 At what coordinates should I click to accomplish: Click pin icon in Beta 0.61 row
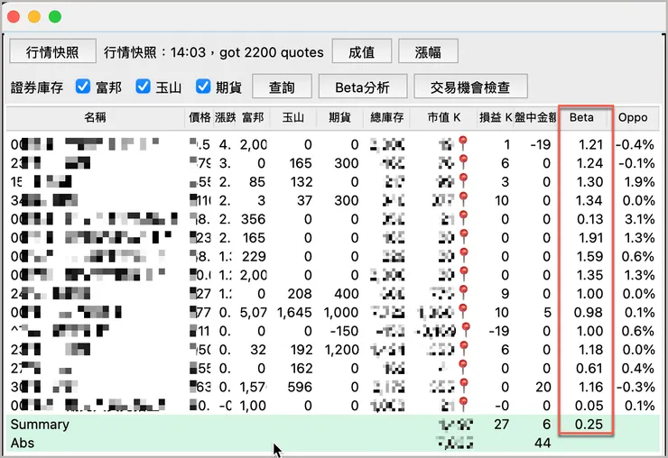coord(463,368)
